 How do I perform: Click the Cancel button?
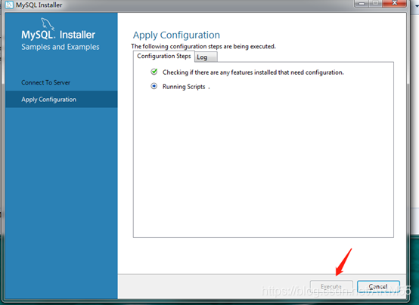point(378,287)
